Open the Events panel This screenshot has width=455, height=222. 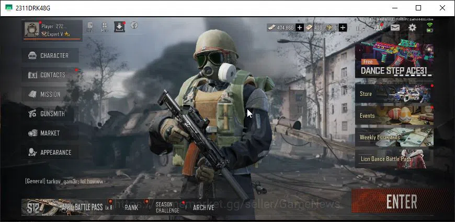tap(394, 115)
